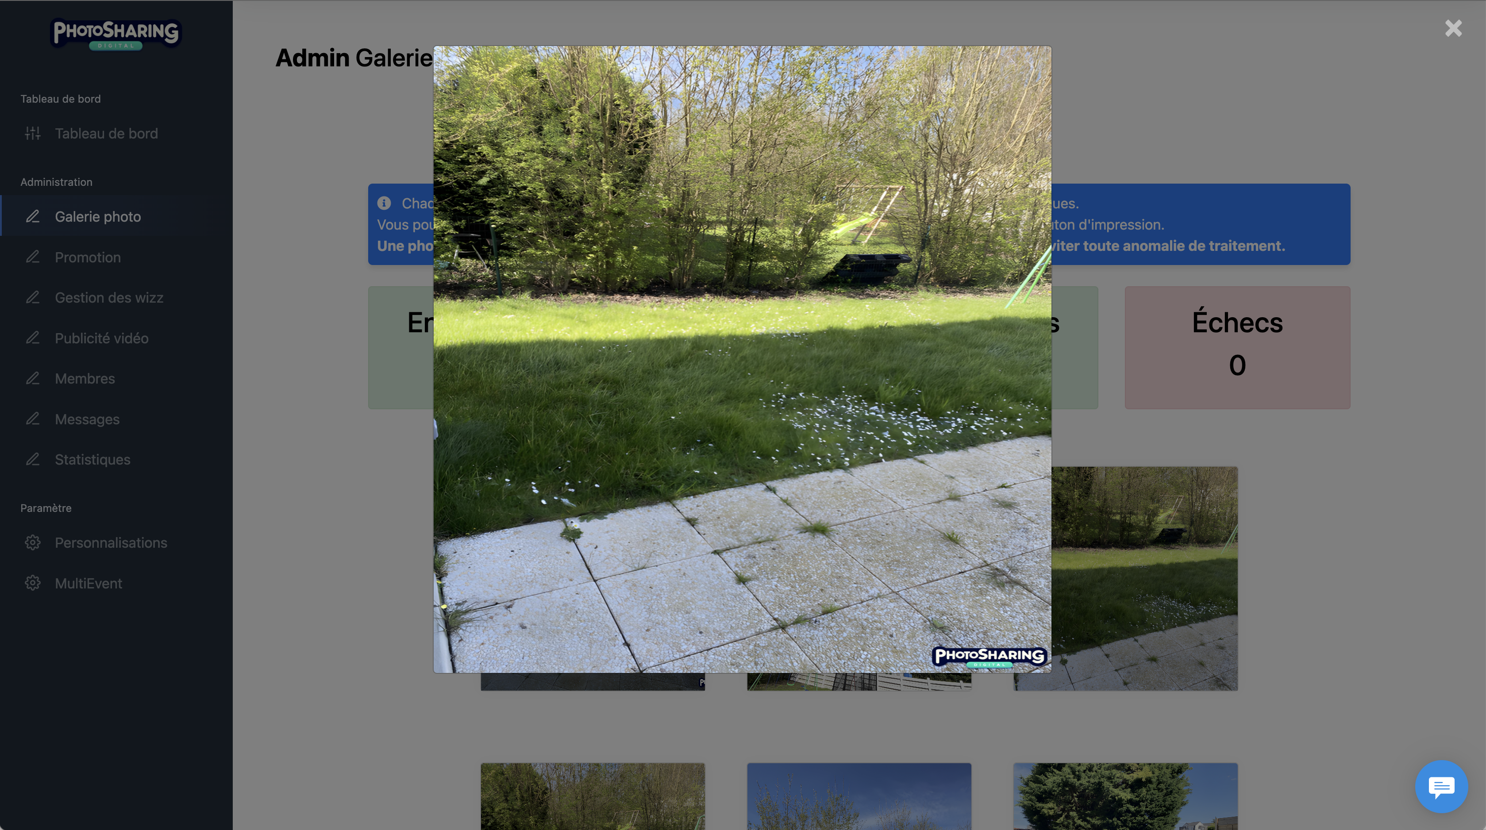
Task: Click the Gestion des wizz icon
Action: coord(33,297)
